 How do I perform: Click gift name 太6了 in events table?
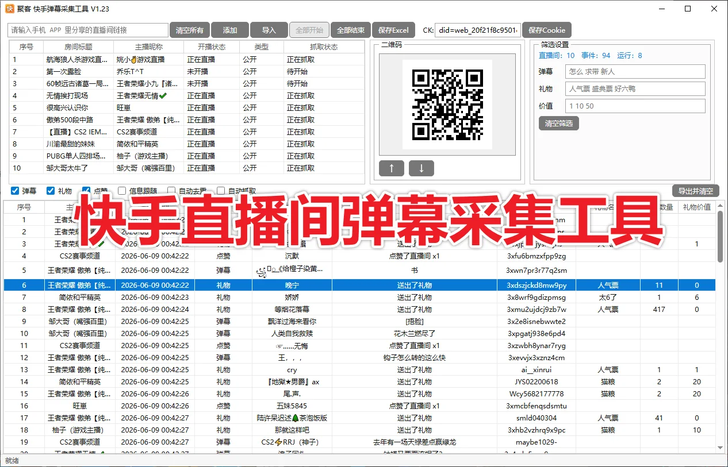click(608, 297)
